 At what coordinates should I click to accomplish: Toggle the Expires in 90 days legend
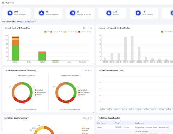click(57, 32)
